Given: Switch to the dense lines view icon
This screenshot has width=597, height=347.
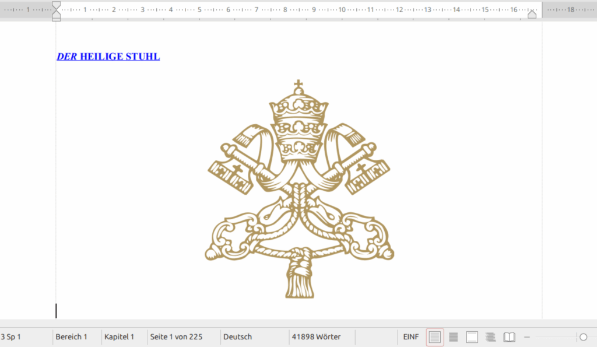Looking at the screenshot, I should (454, 337).
